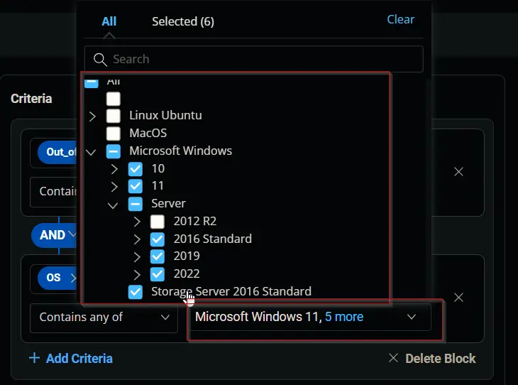The width and height of the screenshot is (518, 385).
Task: Click the Linux Ubuntu label
Action: [165, 116]
